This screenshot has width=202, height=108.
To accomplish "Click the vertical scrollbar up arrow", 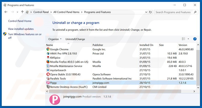I will (x=198, y=45).
